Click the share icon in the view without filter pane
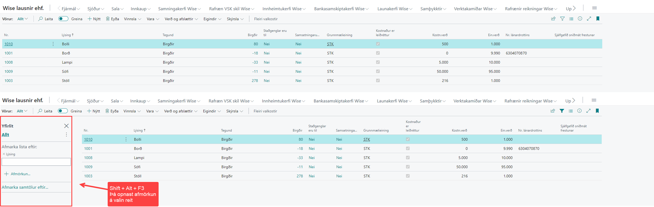 (x=553, y=19)
